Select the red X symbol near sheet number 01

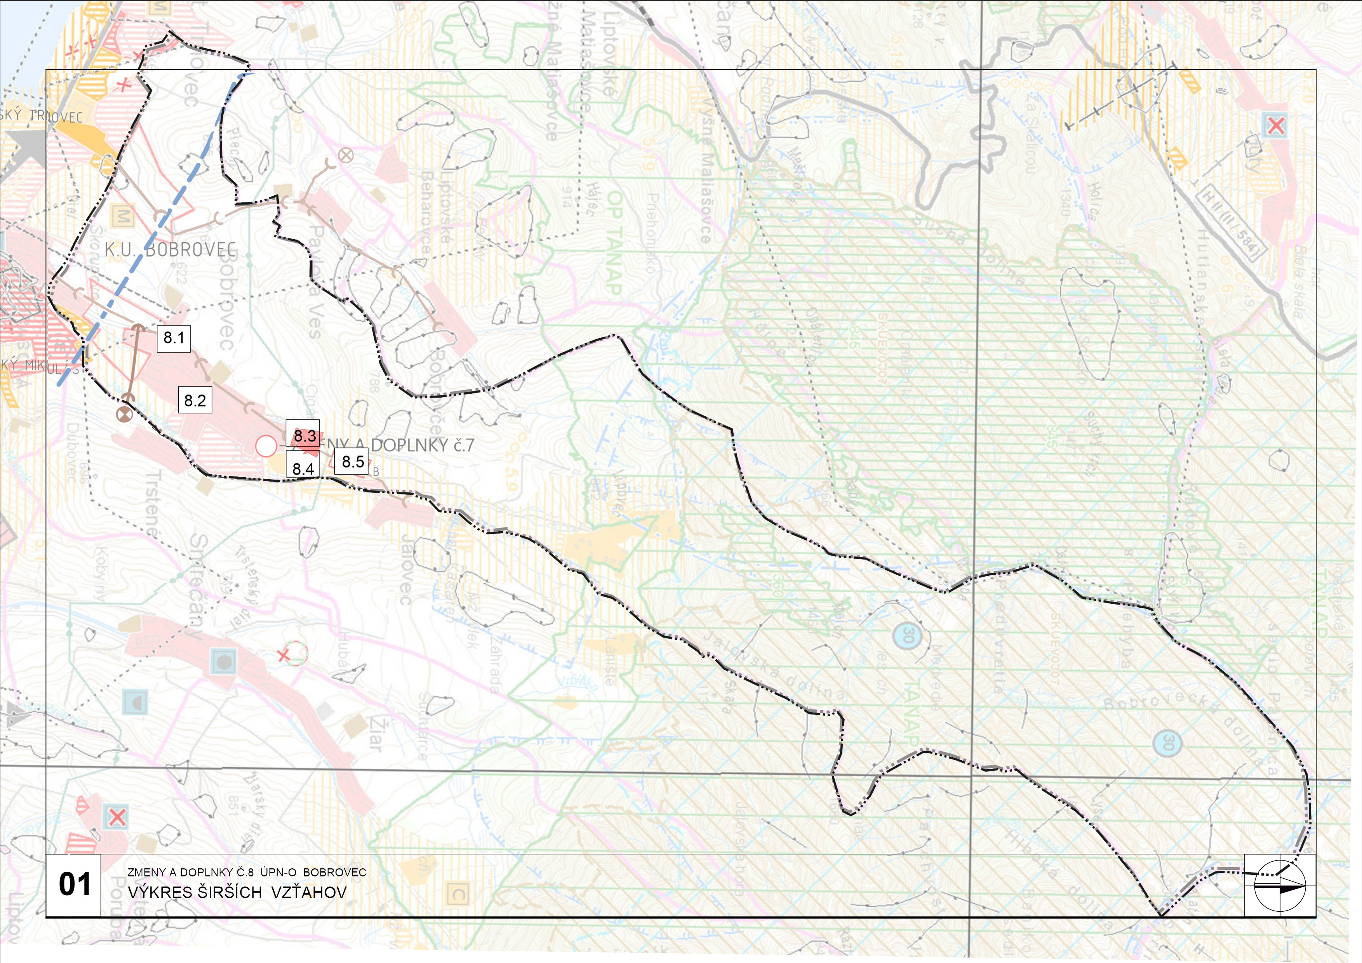tap(117, 817)
